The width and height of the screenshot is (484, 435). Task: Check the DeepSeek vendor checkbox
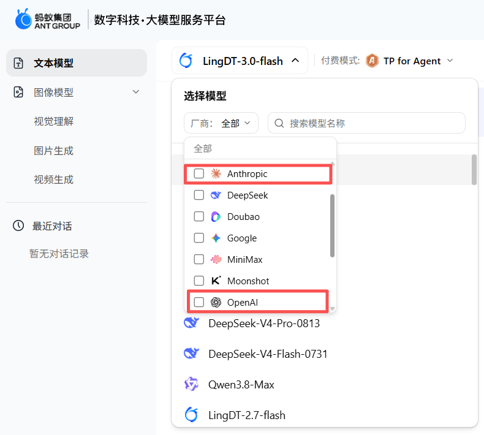coord(199,195)
